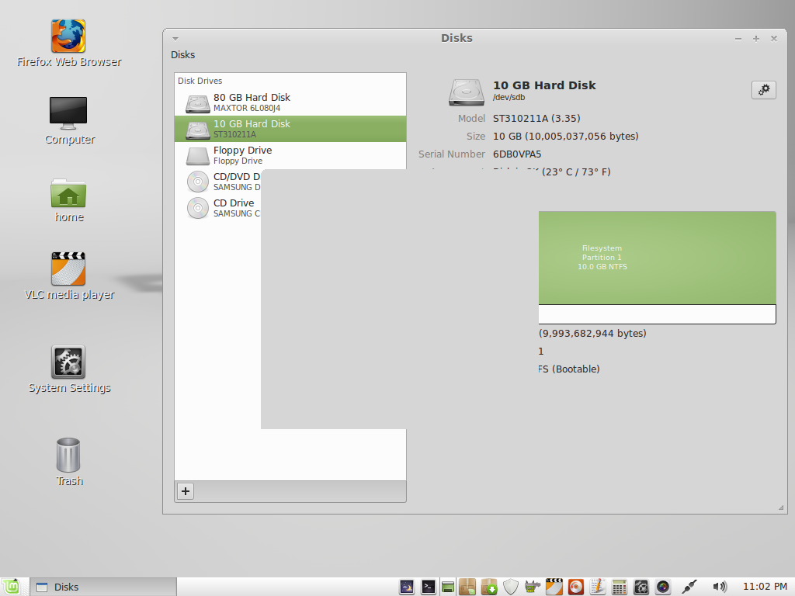
Task: Click the model text ST310211A (3.35)
Action: coord(536,119)
